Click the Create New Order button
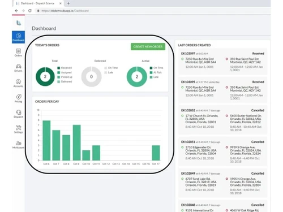 pos(148,46)
